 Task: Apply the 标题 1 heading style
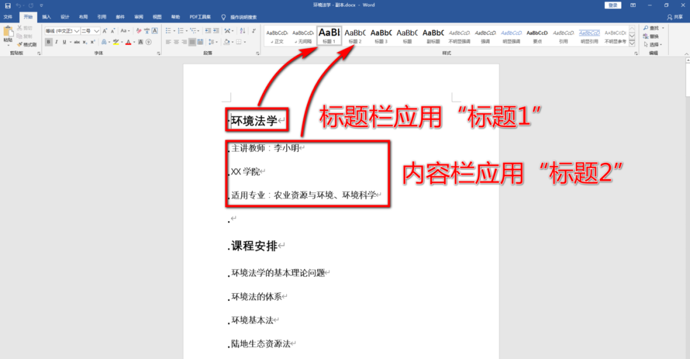click(x=329, y=35)
